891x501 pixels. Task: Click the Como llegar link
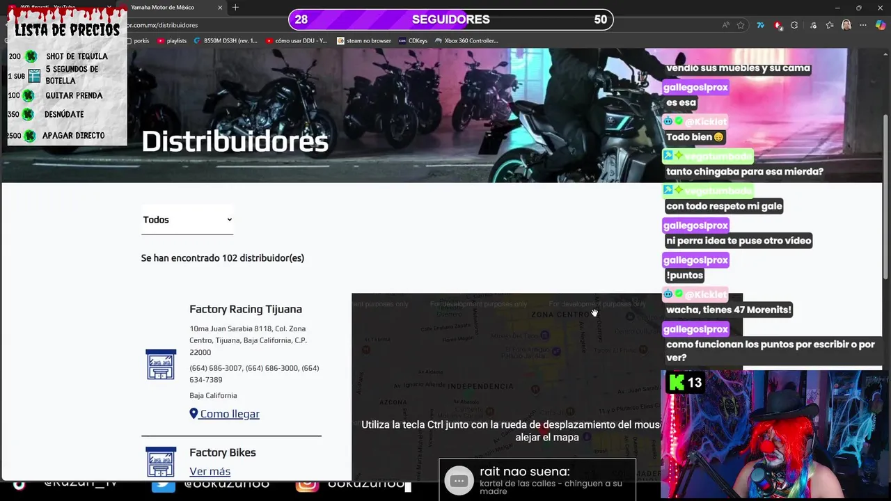click(x=230, y=414)
